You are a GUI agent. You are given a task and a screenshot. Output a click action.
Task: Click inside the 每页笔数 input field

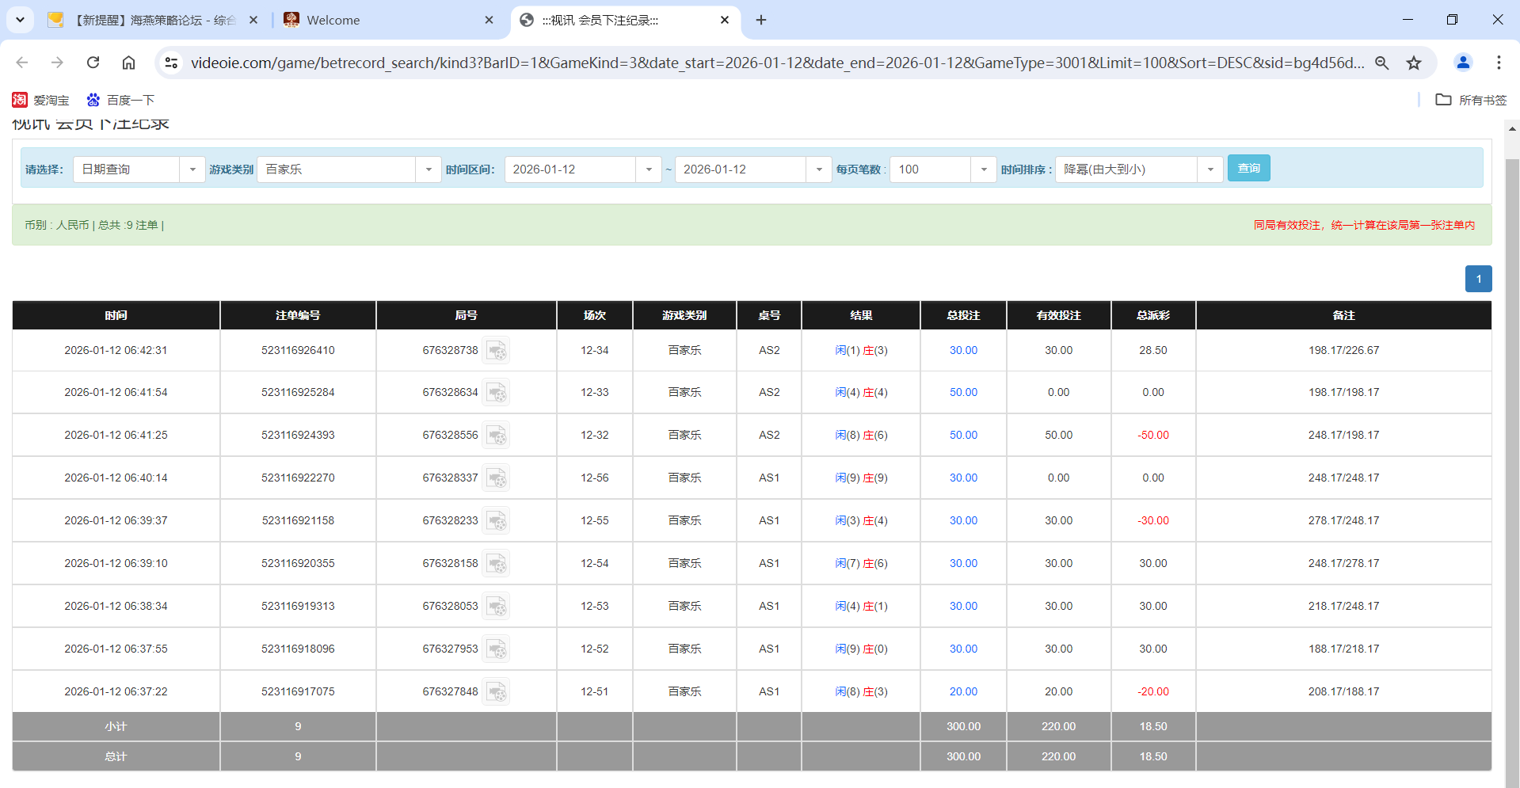tap(929, 169)
